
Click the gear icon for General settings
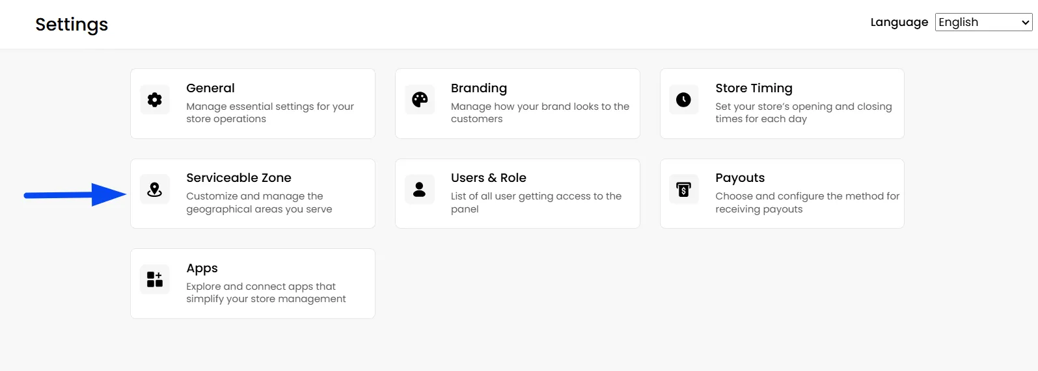tap(155, 99)
